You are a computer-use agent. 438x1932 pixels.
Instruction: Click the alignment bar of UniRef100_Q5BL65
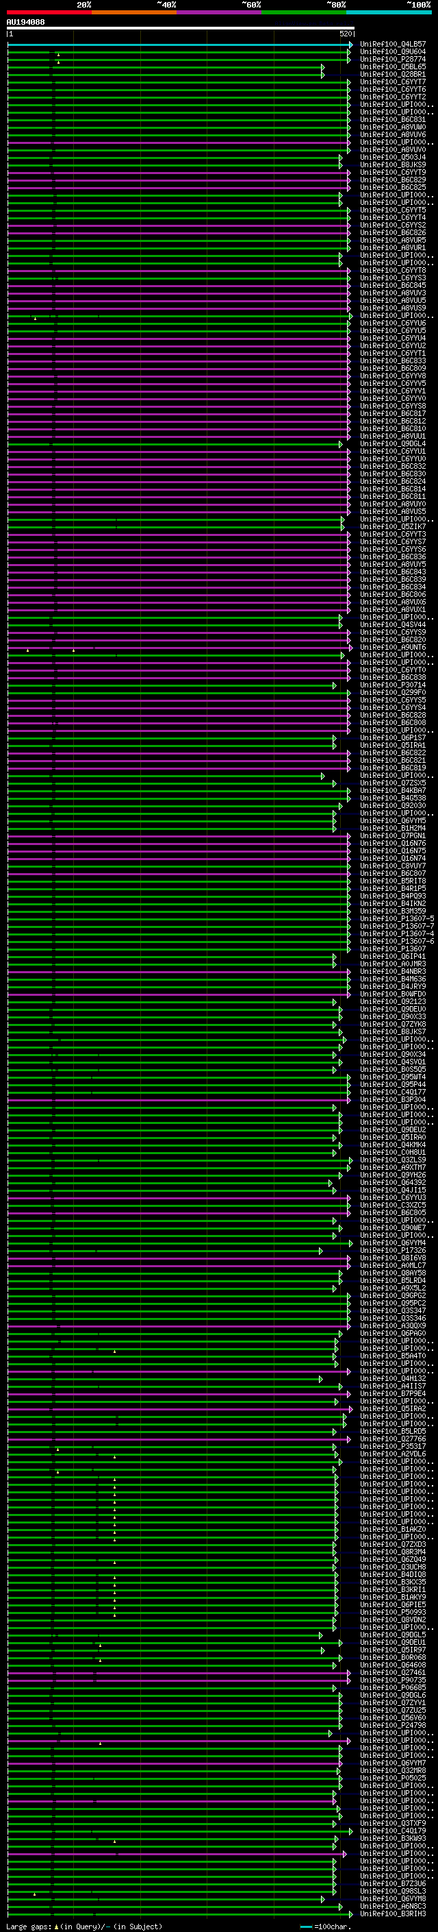click(166, 66)
